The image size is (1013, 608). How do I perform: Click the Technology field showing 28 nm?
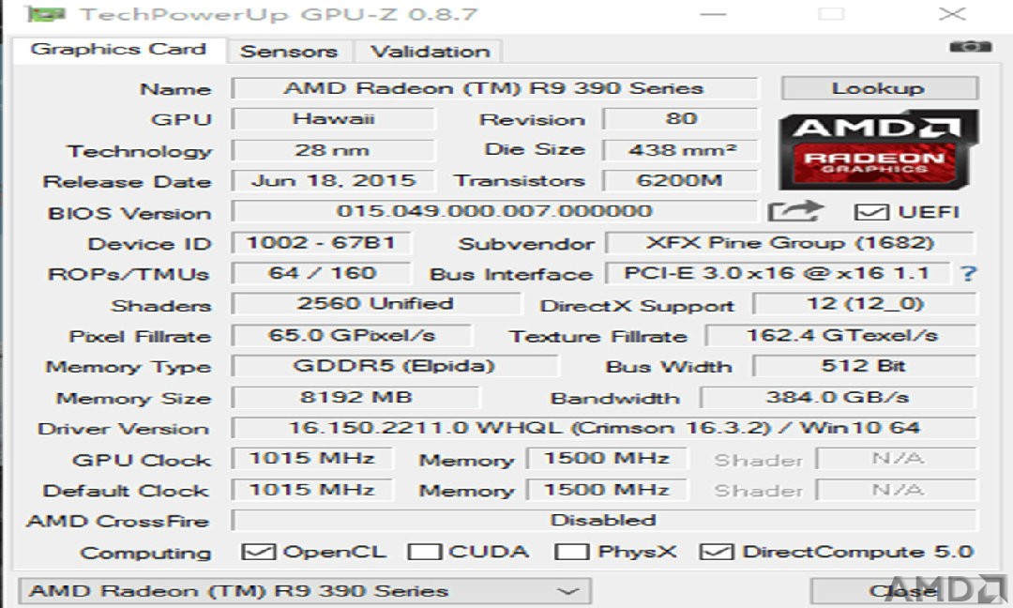333,150
